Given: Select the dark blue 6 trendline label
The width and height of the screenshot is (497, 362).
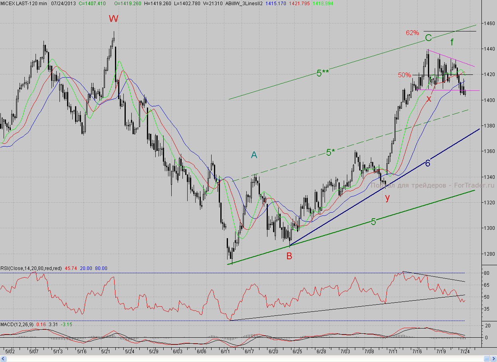Looking at the screenshot, I should pos(428,163).
